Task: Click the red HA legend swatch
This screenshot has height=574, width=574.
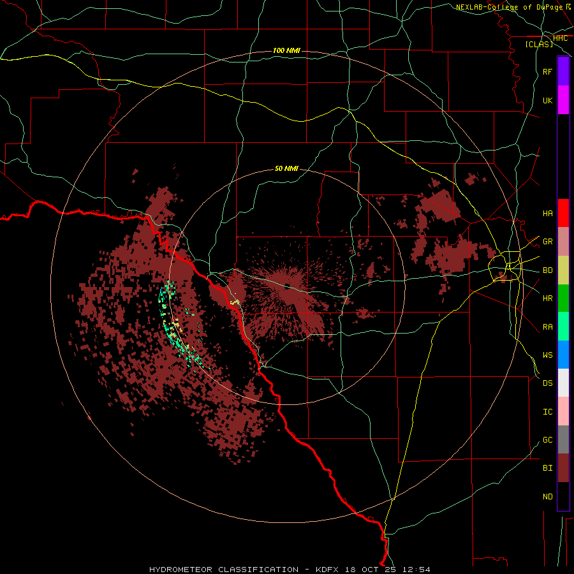Action: pos(563,213)
